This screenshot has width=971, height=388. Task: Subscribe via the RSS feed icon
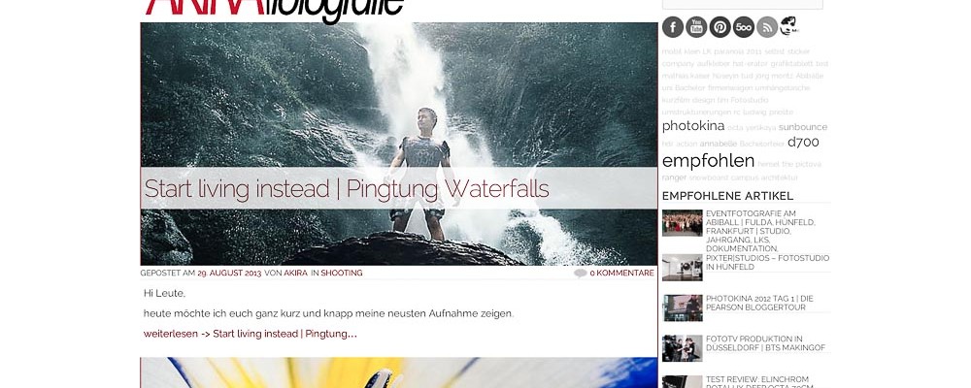tap(767, 27)
